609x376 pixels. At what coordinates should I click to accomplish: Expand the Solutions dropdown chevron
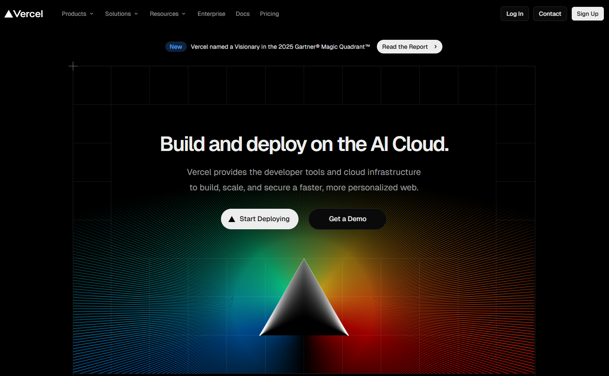(x=136, y=14)
